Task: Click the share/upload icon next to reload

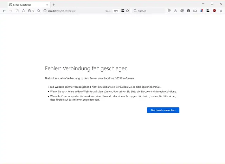Action: click(x=24, y=11)
